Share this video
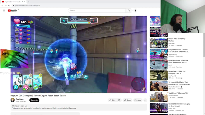 click(x=127, y=100)
